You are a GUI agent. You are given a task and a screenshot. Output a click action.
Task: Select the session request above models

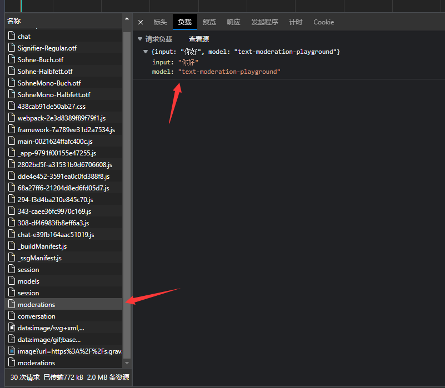pos(64,269)
